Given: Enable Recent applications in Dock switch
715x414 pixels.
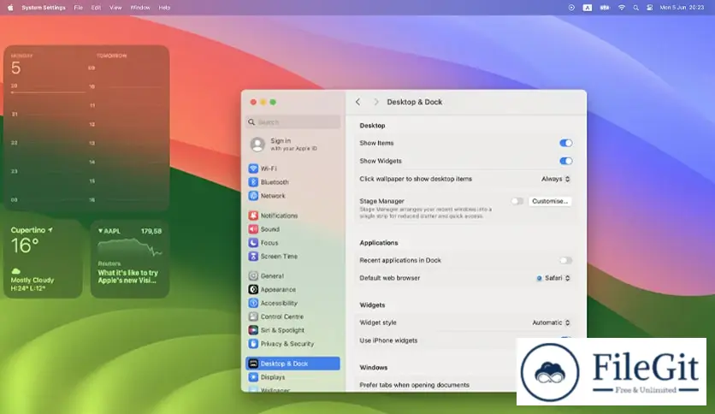Looking at the screenshot, I should (x=565, y=260).
